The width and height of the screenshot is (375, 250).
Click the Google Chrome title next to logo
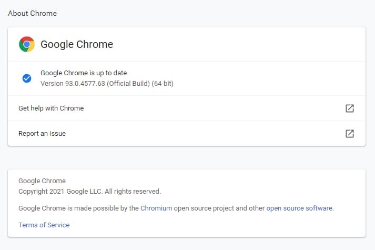pos(77,44)
